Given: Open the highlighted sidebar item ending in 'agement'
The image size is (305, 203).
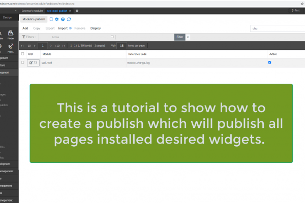Looking at the screenshot, I should 9,73.
